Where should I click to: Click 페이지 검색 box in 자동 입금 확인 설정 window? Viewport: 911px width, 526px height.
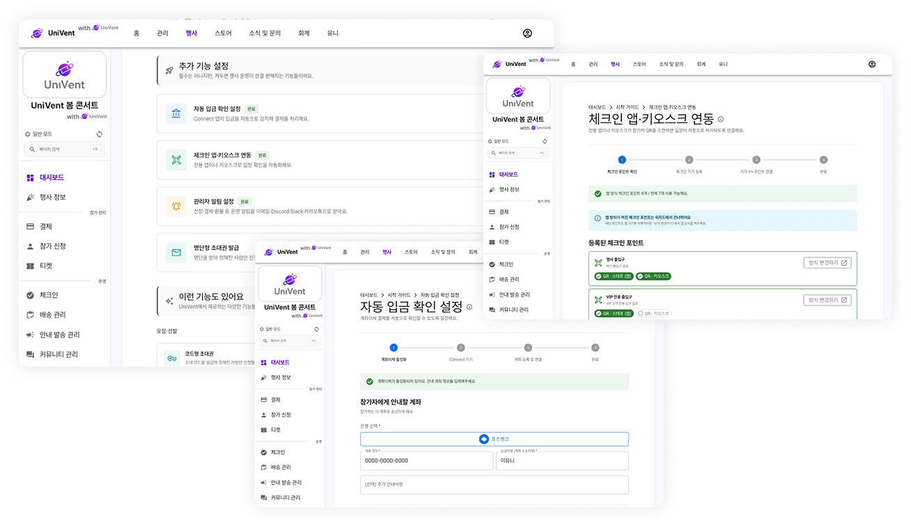290,341
